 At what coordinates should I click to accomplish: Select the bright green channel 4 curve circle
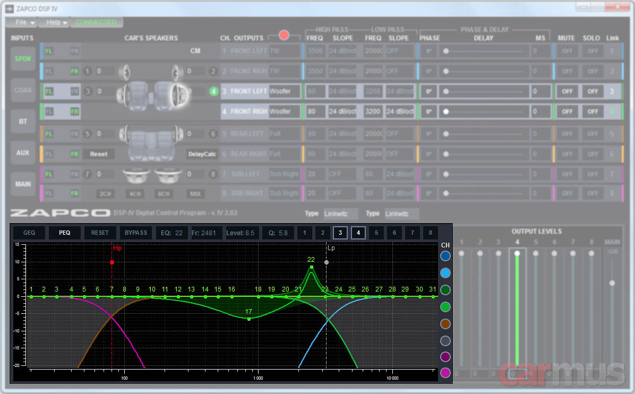(x=445, y=307)
